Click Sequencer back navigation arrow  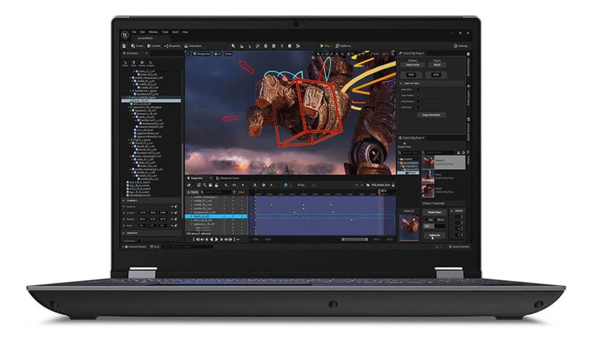coord(356,185)
